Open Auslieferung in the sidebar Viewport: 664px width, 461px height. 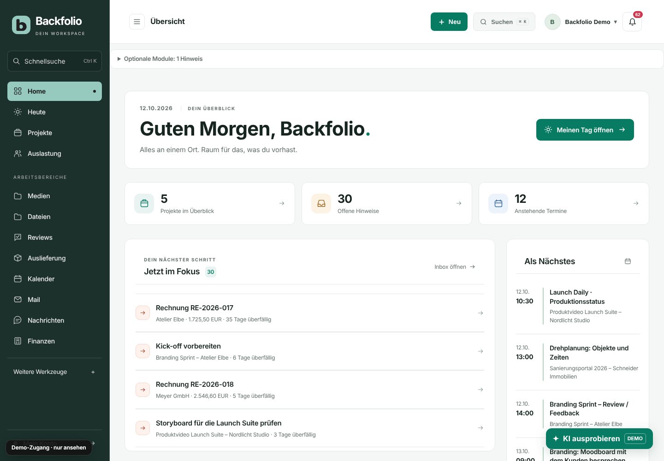[54, 258]
